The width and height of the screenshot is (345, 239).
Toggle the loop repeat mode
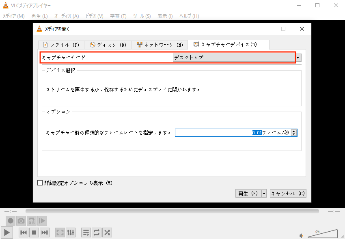[x=97, y=233]
